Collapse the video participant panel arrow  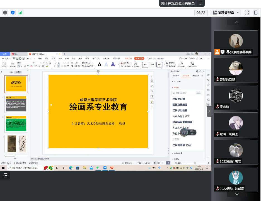209,111
